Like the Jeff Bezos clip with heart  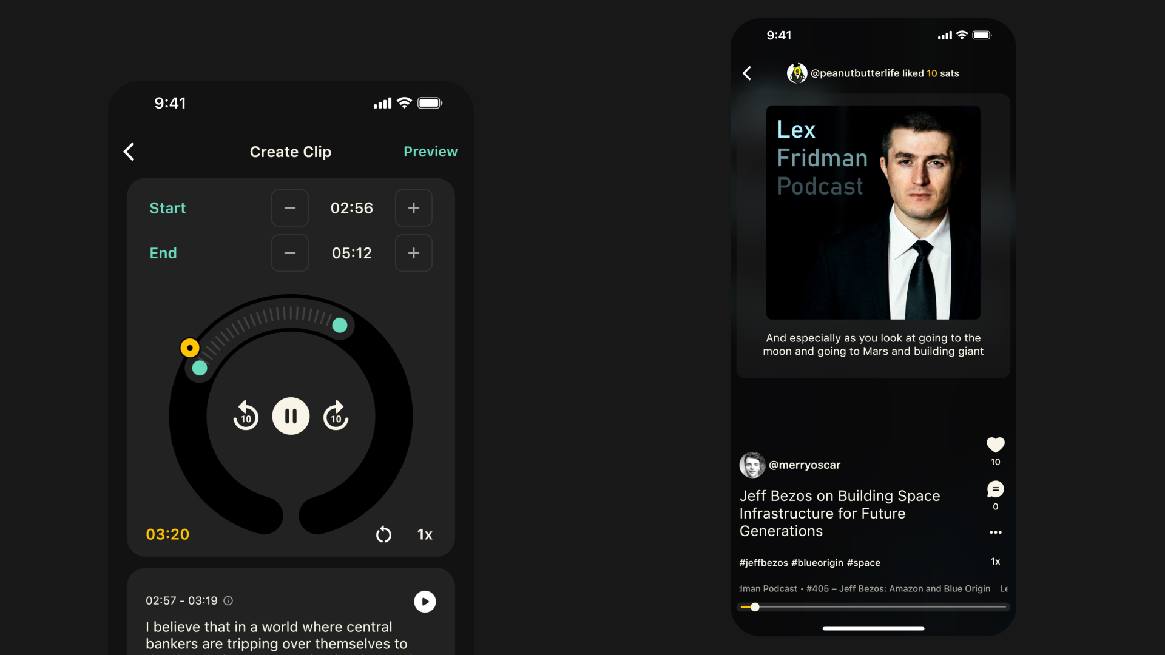pos(995,445)
